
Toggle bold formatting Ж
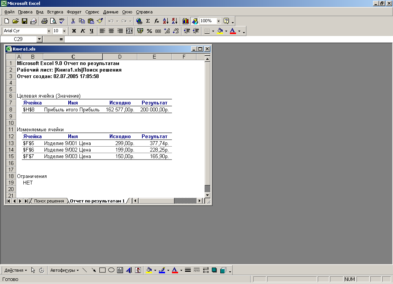coord(74,31)
